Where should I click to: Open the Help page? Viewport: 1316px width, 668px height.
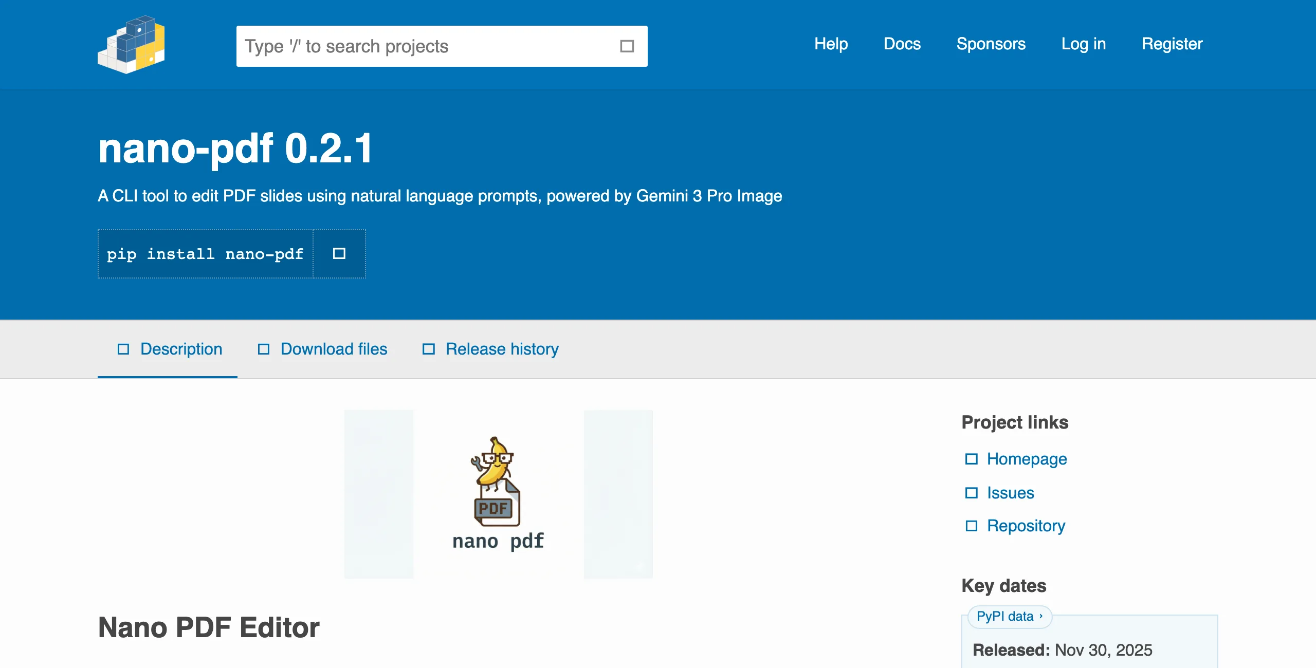tap(831, 44)
